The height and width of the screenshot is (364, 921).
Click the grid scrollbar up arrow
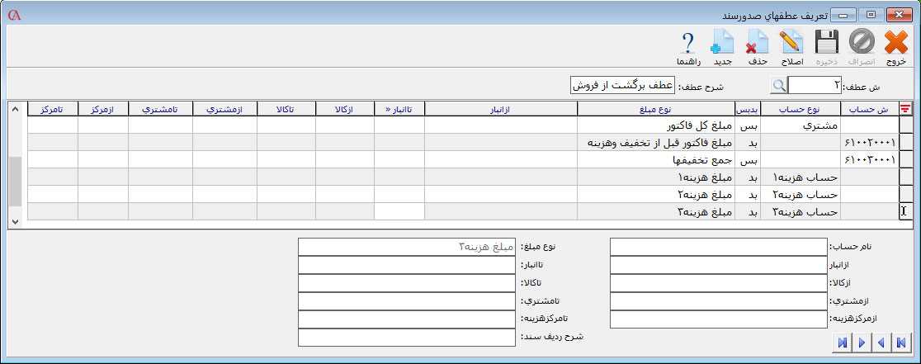[x=14, y=109]
